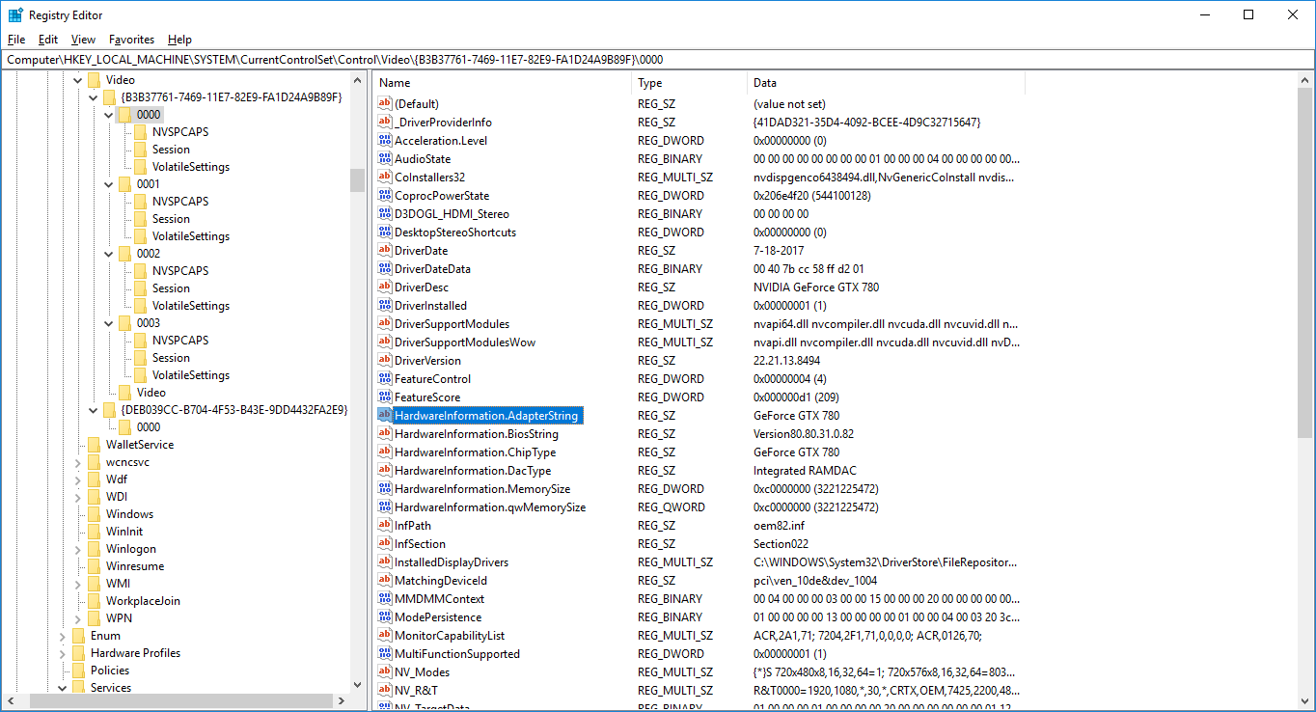Select the HardwareInformation.MemorySize value
Image resolution: width=1316 pixels, height=712 pixels.
481,489
